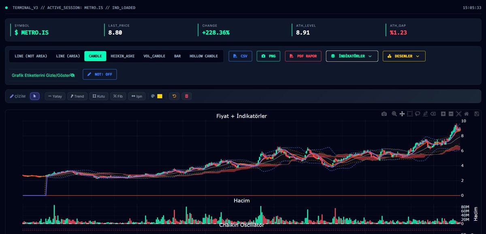
Task: Select the Box Select tool in chart modebar
Action: pos(410,114)
